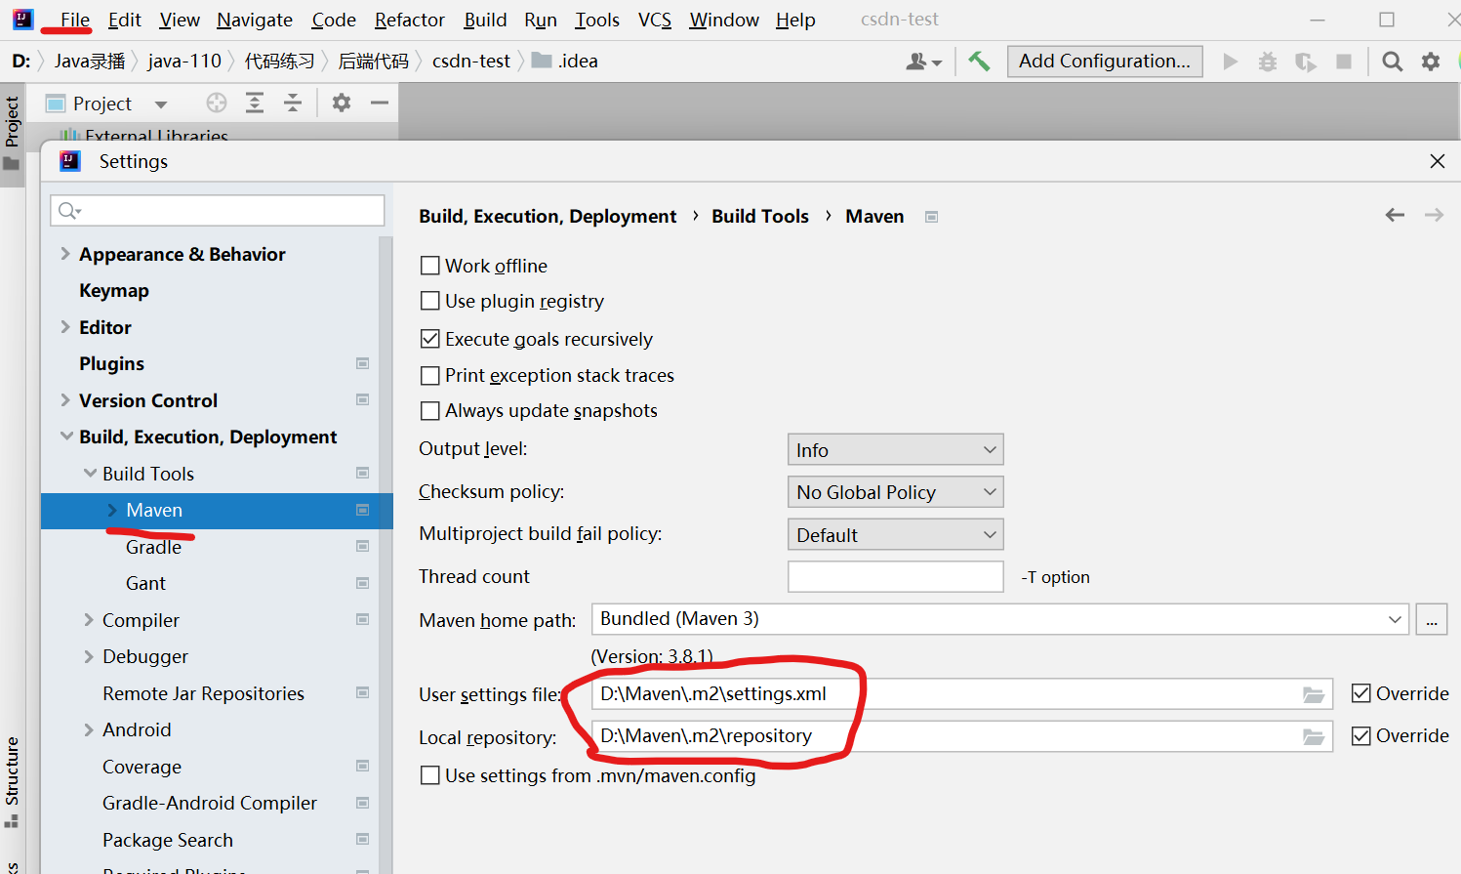The width and height of the screenshot is (1461, 874).
Task: Open the Refactor menu
Action: tap(410, 20)
